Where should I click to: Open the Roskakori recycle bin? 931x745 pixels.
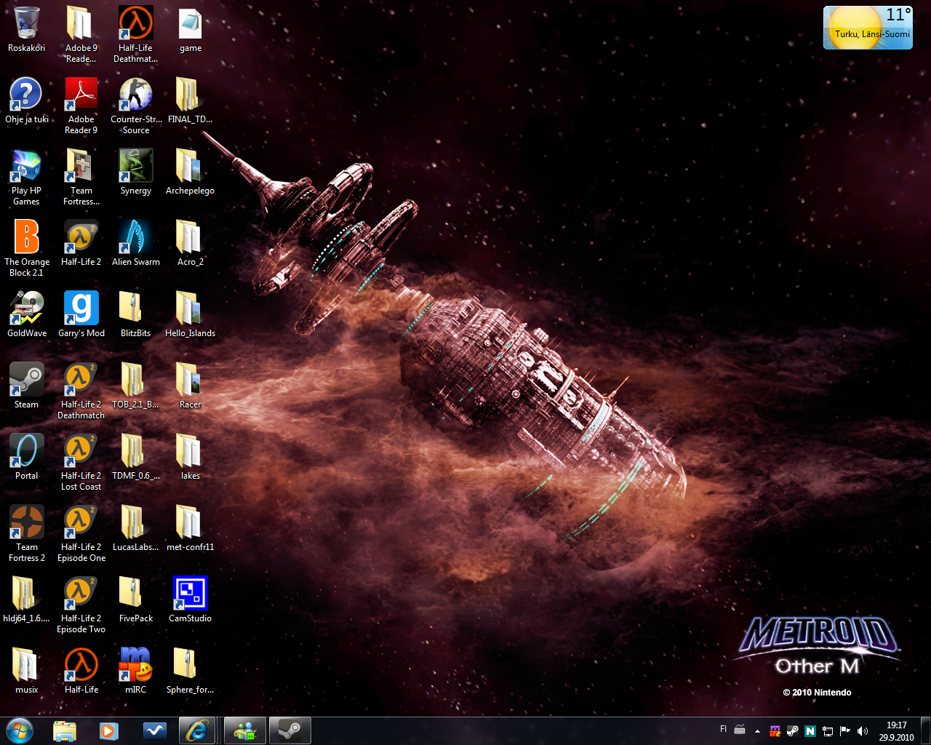click(x=27, y=31)
